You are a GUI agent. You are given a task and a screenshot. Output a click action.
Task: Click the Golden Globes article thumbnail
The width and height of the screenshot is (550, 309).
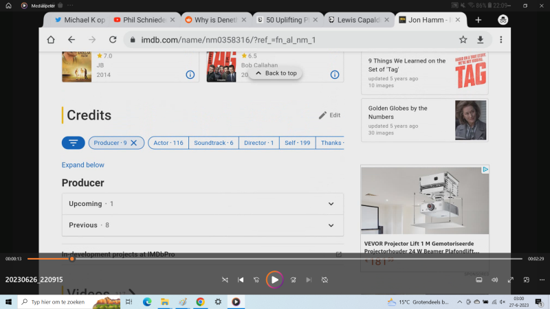470,120
